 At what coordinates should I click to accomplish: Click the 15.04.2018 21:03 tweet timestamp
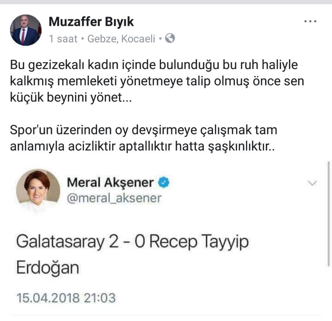(x=66, y=298)
